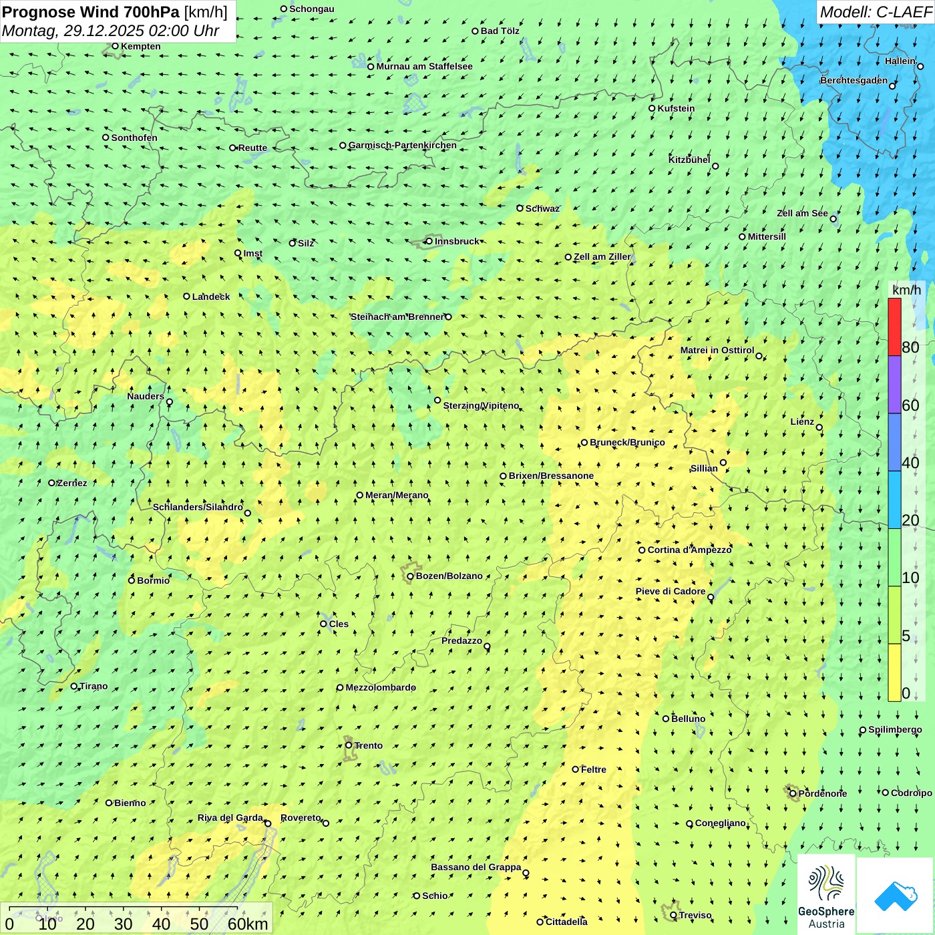Click the 'Schlanders/Silandro' label
The width and height of the screenshot is (935, 935).
tap(198, 507)
